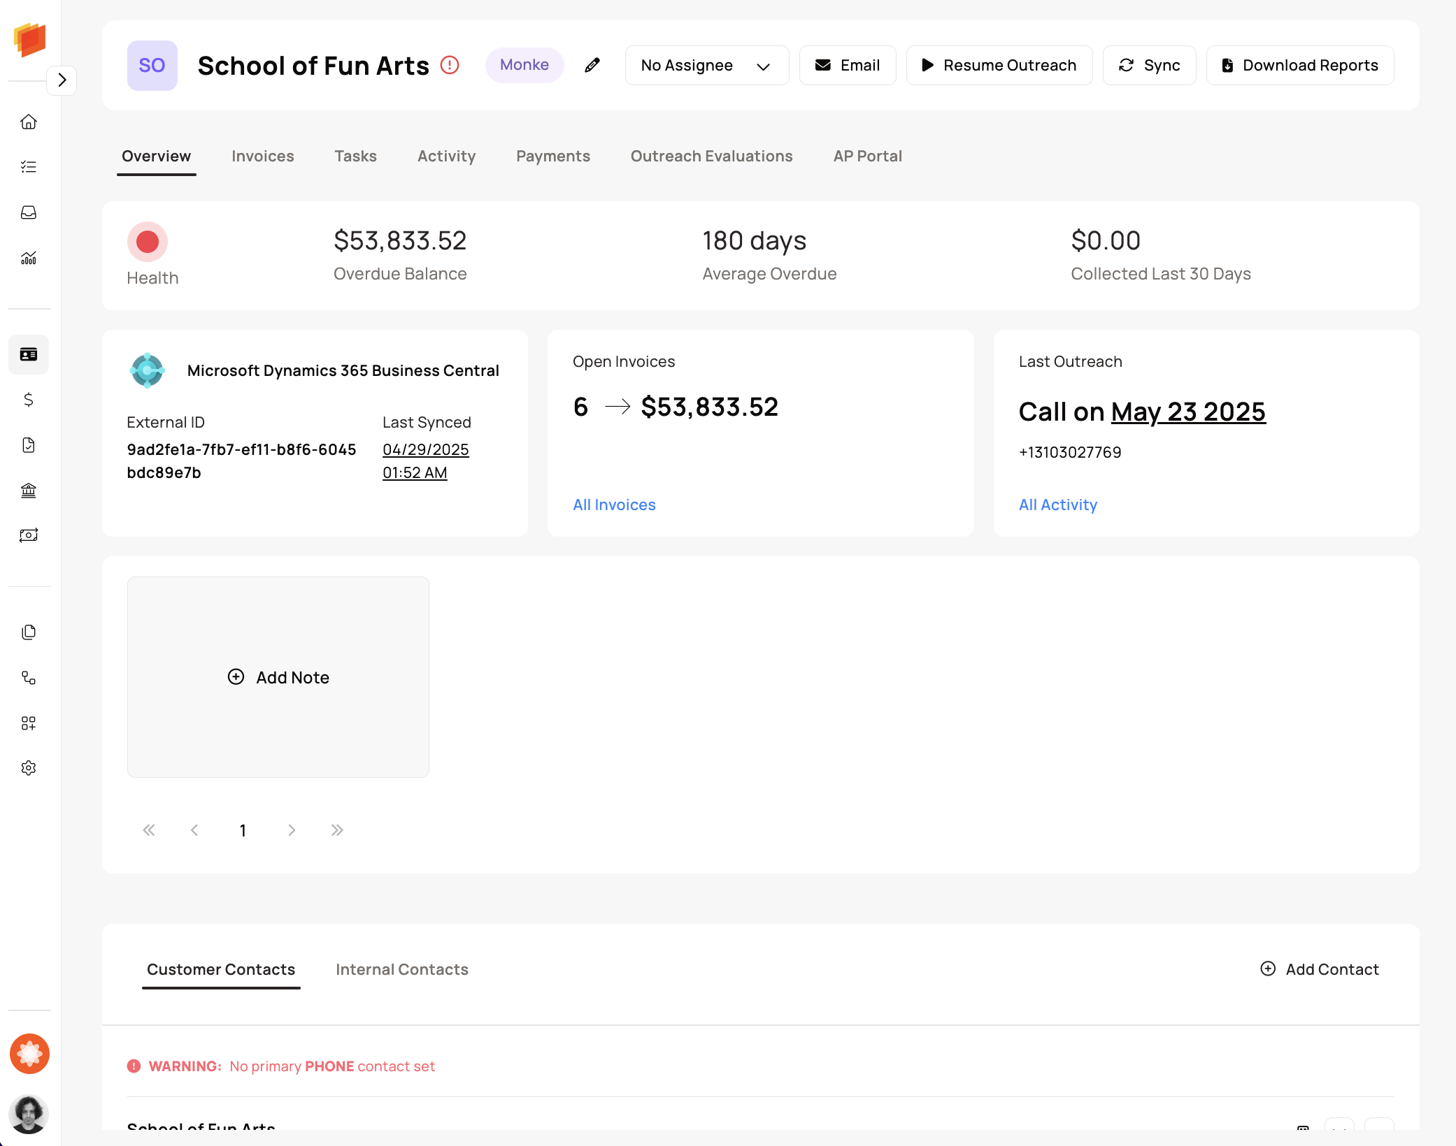Click the red alert icon by title
The width and height of the screenshot is (1456, 1146).
(450, 65)
